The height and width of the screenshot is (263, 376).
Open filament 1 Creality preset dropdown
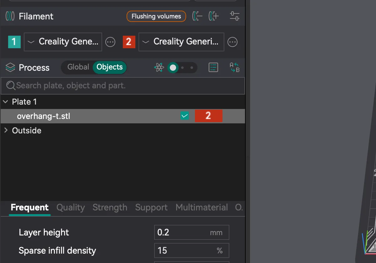pyautogui.click(x=63, y=42)
